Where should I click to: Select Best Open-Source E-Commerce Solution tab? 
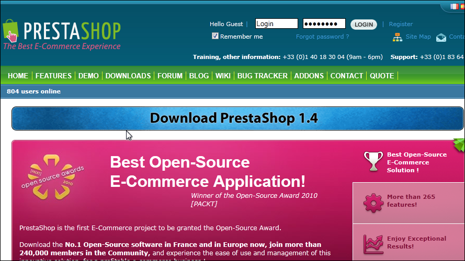[x=409, y=162]
